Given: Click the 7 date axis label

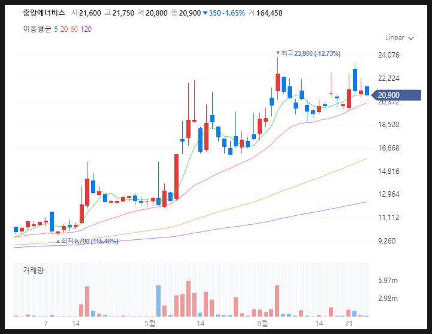Looking at the screenshot, I should pos(46,323).
